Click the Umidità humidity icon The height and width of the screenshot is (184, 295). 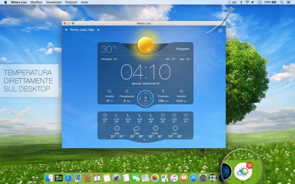pyautogui.click(x=109, y=92)
